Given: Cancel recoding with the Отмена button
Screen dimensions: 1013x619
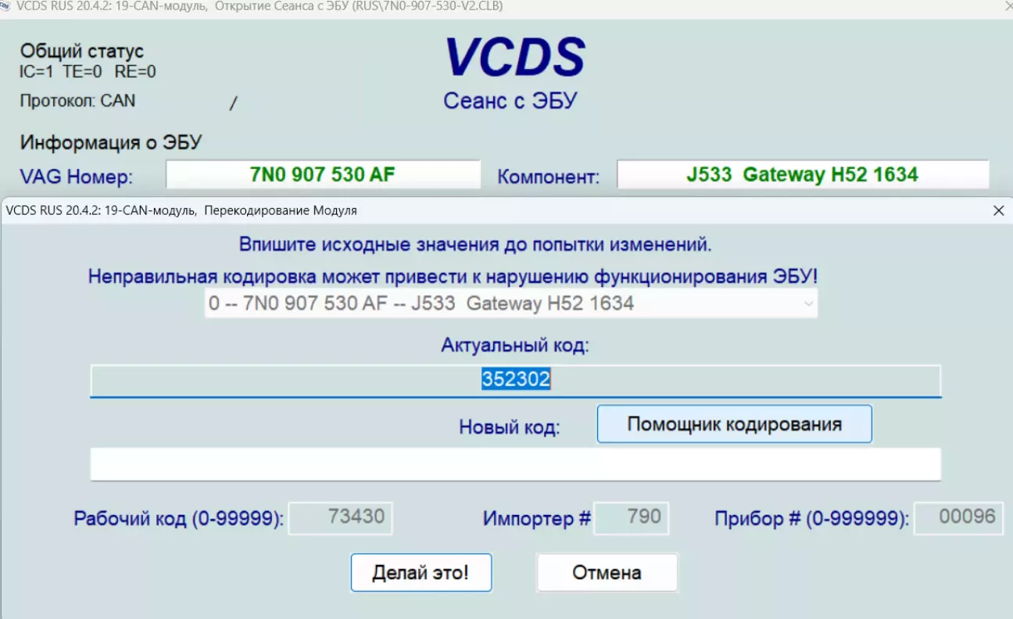Looking at the screenshot, I should coord(607,573).
